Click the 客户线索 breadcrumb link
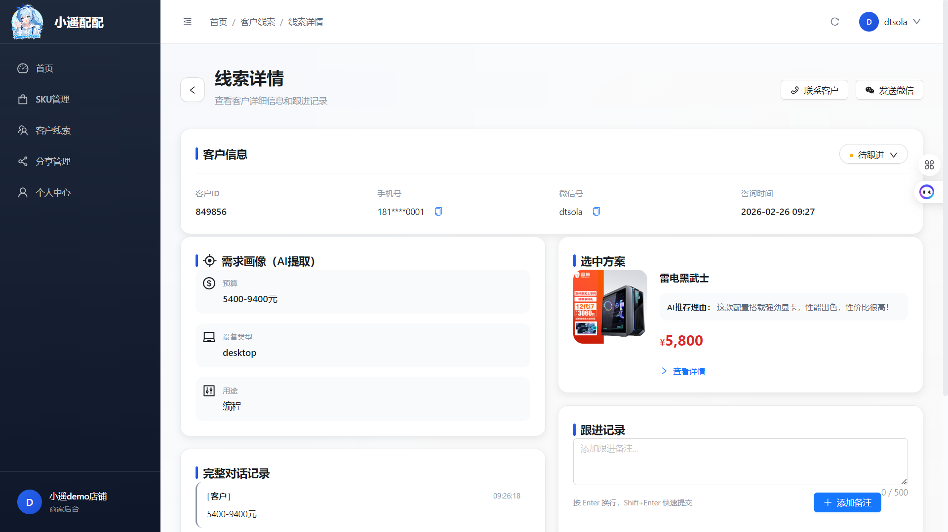The height and width of the screenshot is (532, 948). point(257,22)
